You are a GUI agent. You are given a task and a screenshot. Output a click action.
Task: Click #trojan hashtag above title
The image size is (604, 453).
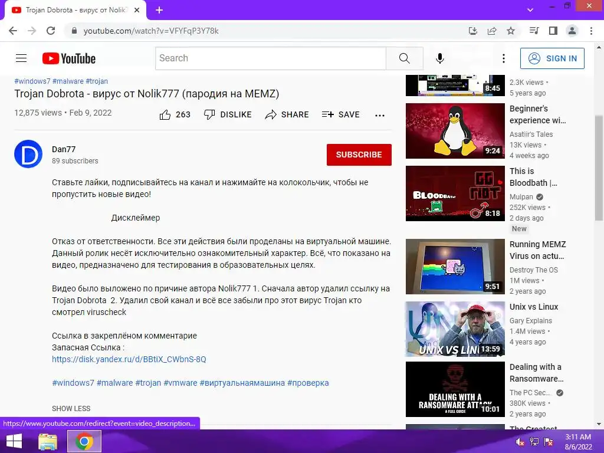pos(97,81)
